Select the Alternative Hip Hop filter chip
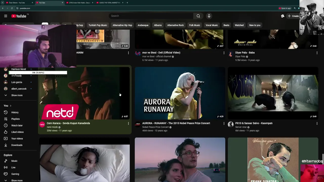Screen dimensions: 324x182 122,25
